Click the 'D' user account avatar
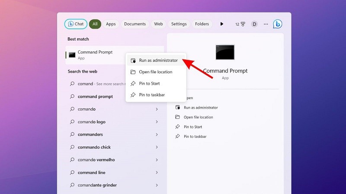 (x=254, y=24)
